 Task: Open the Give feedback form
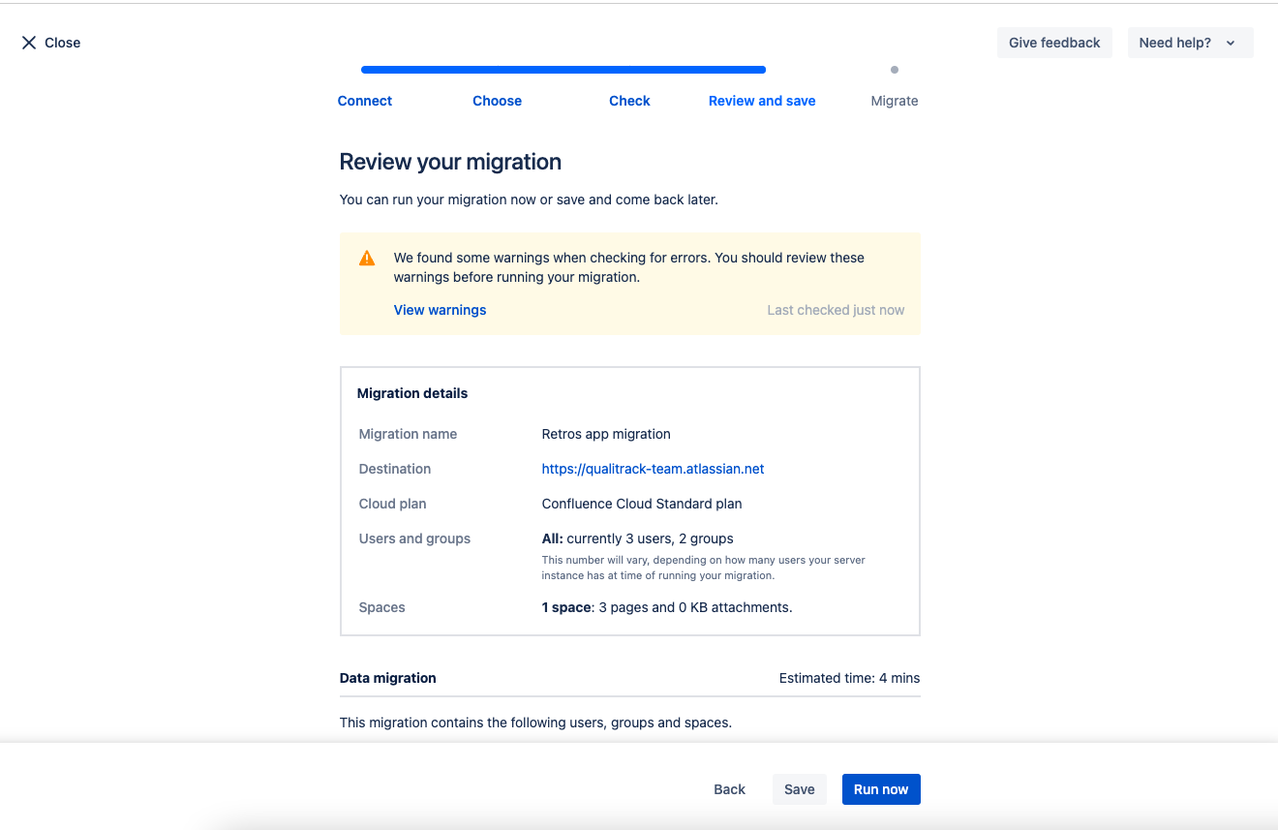pos(1053,43)
